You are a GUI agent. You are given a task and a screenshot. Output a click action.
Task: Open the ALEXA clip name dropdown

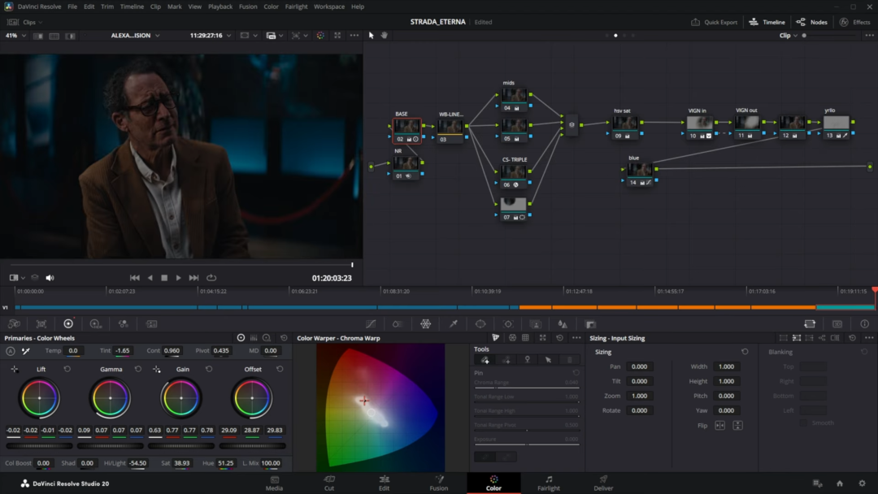pos(135,36)
